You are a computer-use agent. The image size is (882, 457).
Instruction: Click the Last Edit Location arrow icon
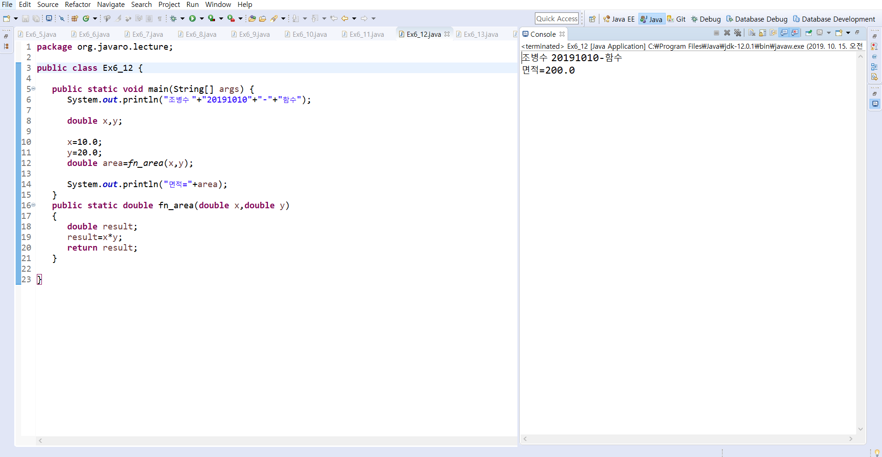click(x=333, y=18)
